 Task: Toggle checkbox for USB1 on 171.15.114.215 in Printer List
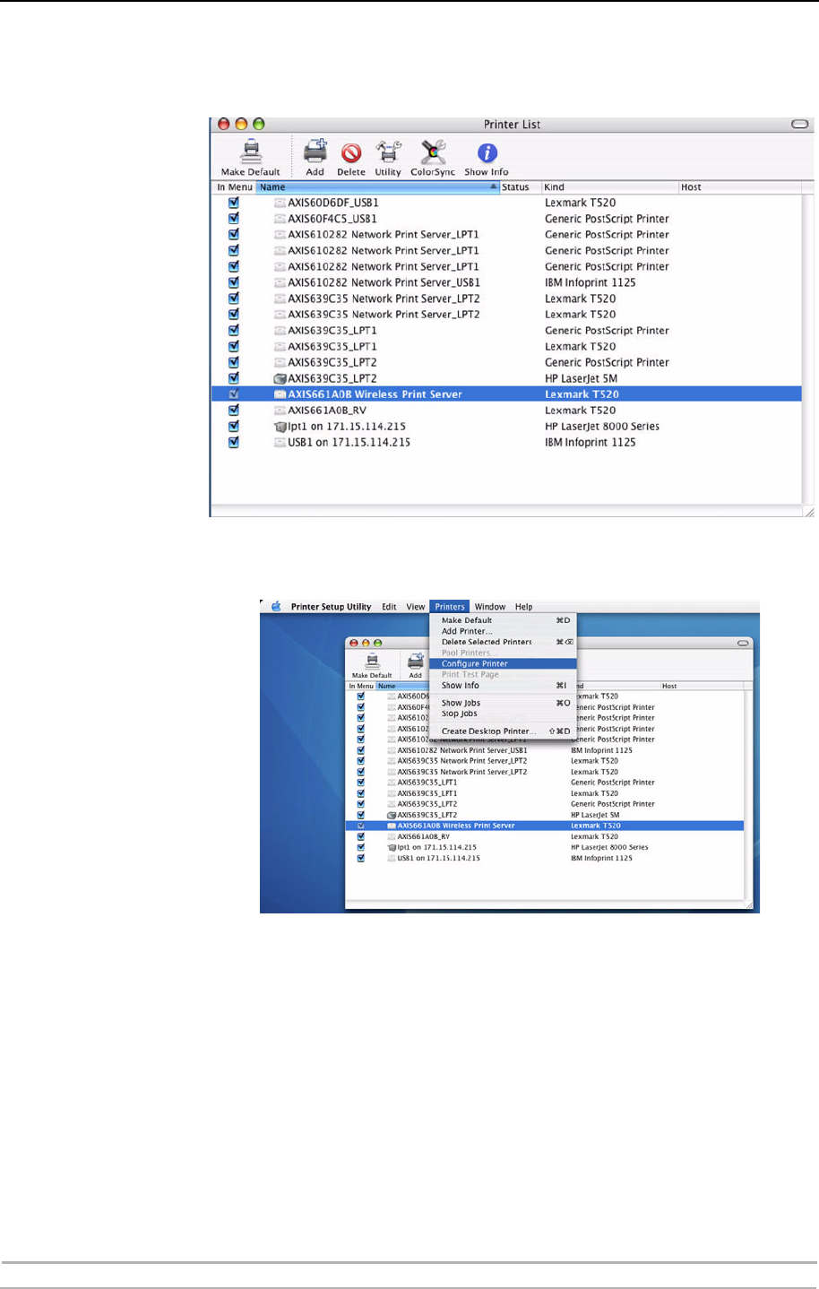coord(234,443)
